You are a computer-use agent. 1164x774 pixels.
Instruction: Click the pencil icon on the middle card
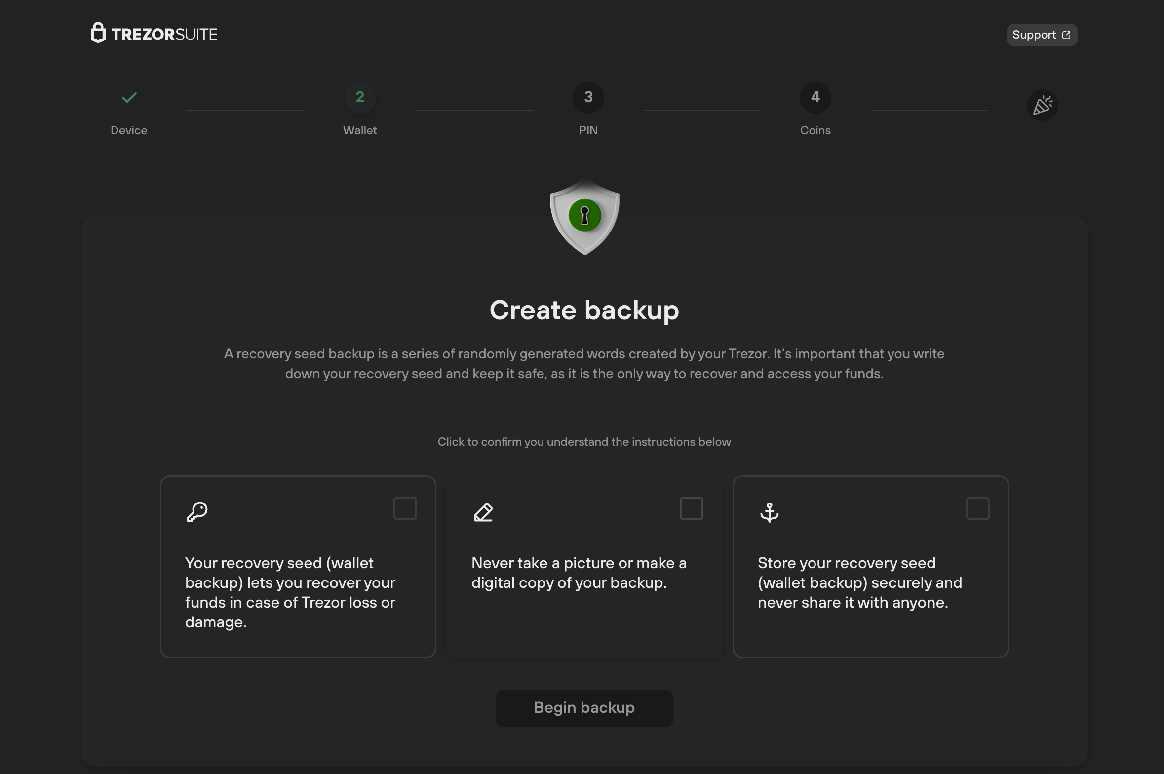pos(483,512)
